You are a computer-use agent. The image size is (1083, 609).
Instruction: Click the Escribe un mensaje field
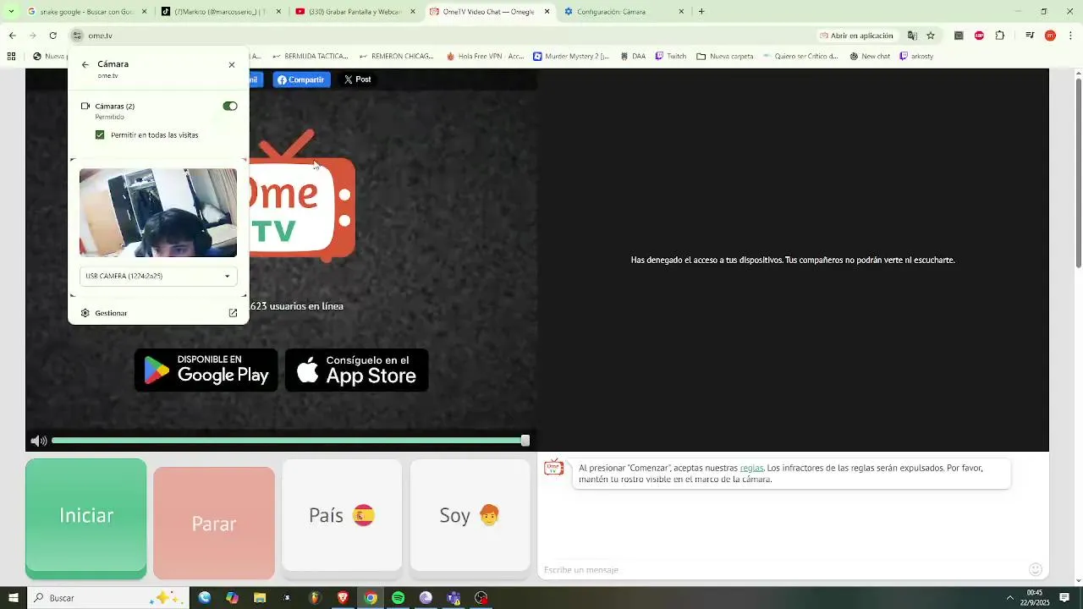pyautogui.click(x=783, y=569)
